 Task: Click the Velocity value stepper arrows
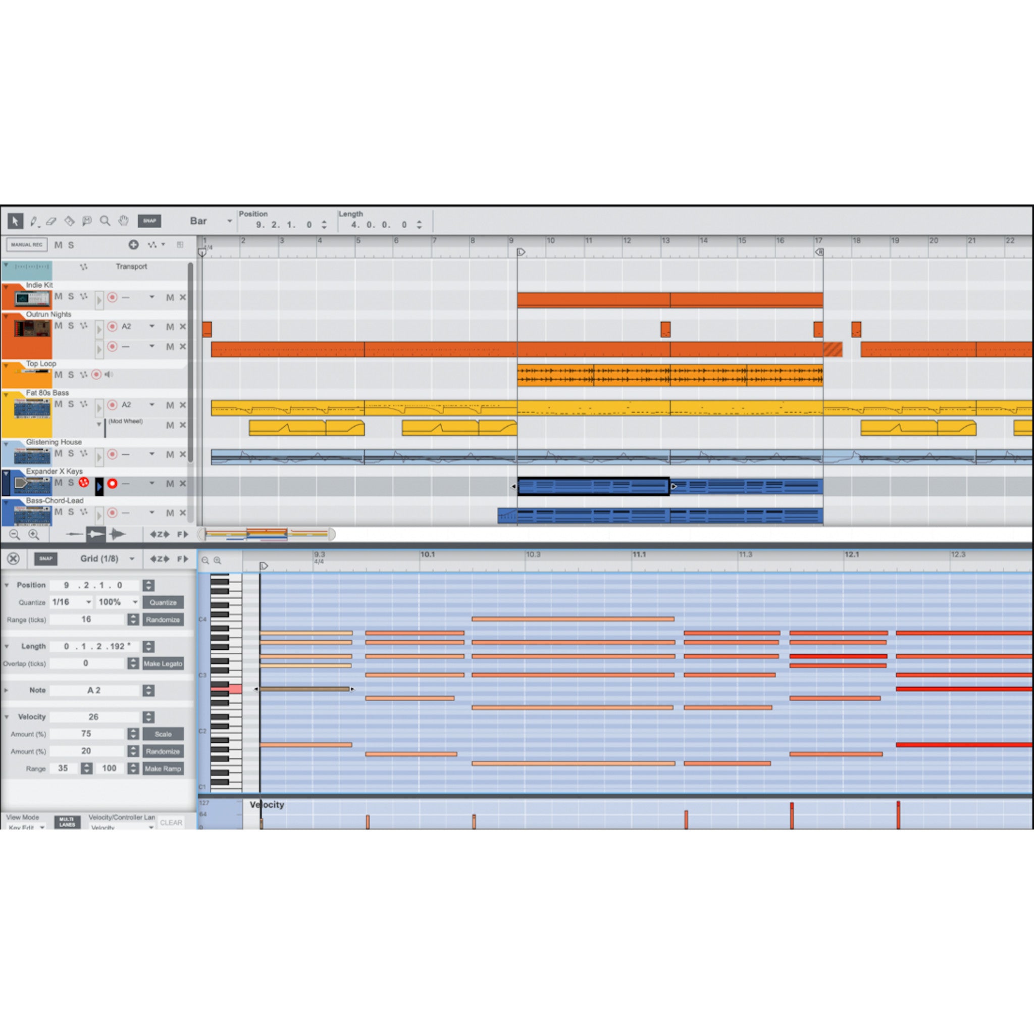(x=148, y=717)
